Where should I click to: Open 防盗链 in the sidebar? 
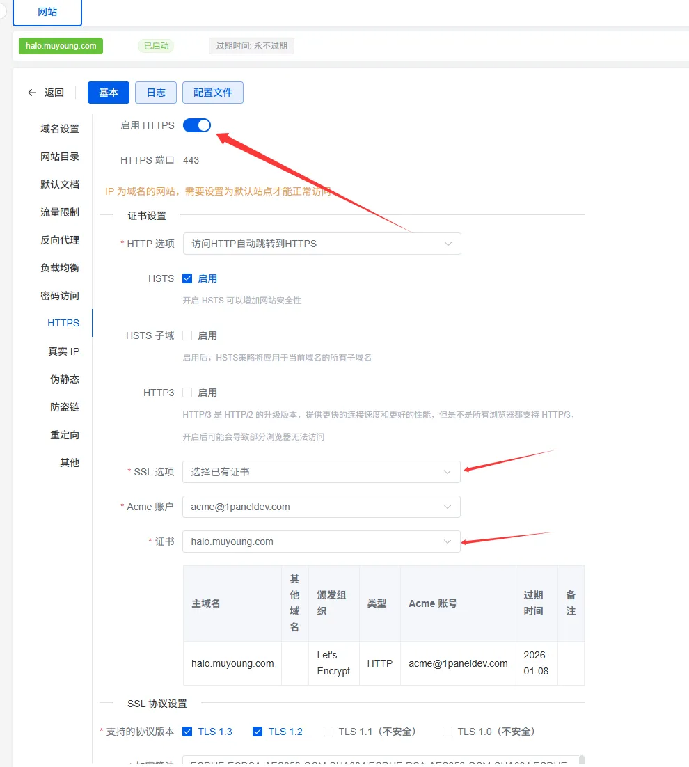tap(65, 407)
